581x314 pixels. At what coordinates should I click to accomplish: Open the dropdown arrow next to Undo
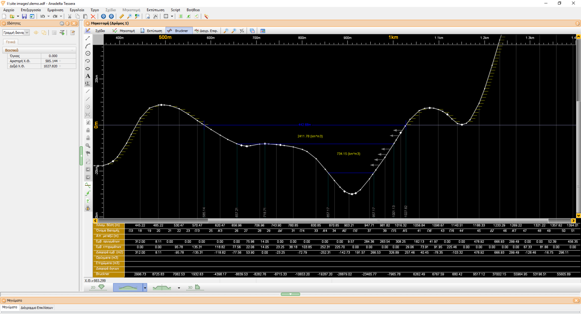pos(48,16)
